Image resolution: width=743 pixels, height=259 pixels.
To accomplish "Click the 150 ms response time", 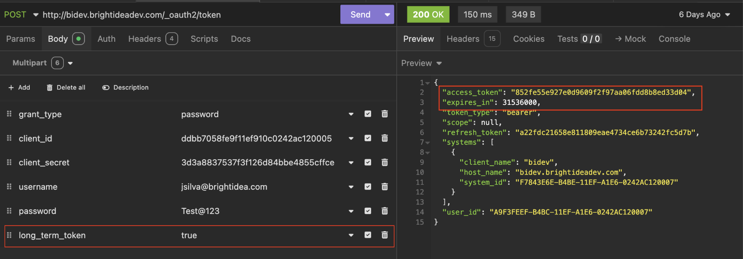I will pos(477,14).
